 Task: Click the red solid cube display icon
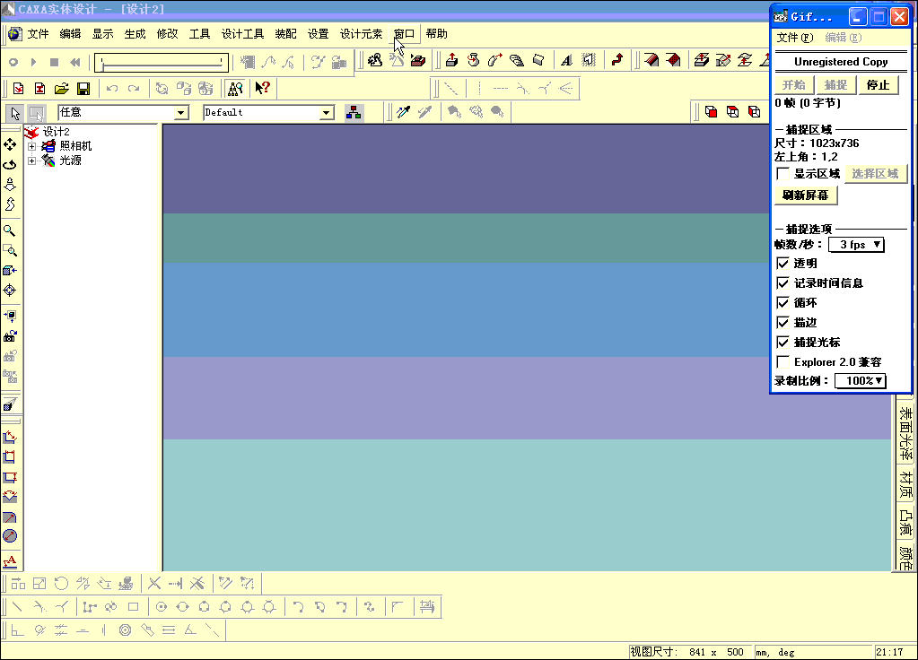click(711, 112)
